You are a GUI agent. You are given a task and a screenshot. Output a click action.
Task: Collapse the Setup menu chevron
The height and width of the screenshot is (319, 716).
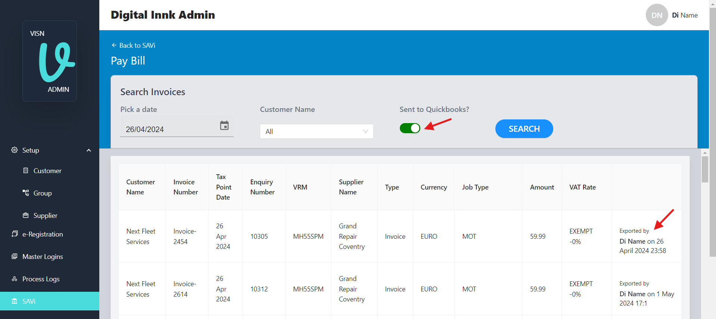(x=89, y=150)
